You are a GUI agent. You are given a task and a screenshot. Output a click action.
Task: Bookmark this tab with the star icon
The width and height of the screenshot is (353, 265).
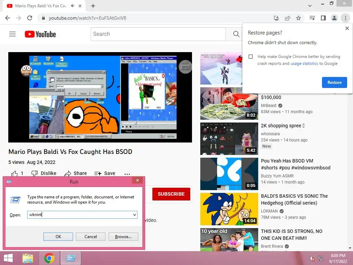(x=299, y=18)
